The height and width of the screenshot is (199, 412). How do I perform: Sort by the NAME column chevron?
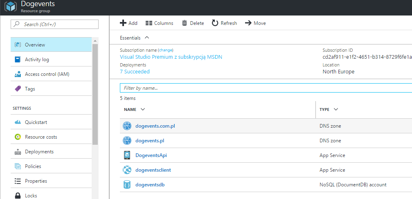point(142,109)
